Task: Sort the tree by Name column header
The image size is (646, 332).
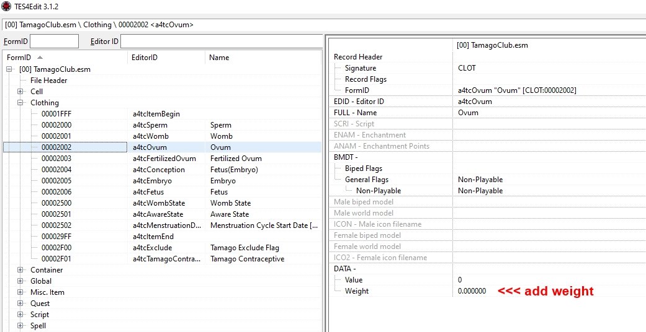Action: [263, 58]
